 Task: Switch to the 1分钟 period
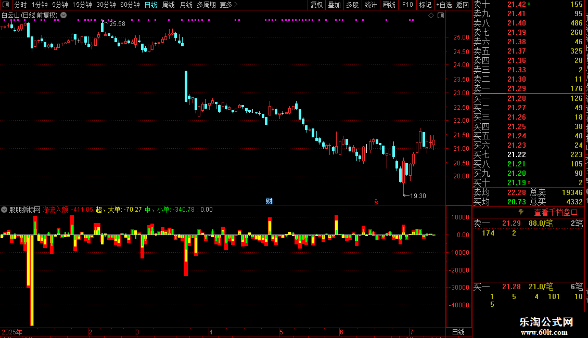40,5
